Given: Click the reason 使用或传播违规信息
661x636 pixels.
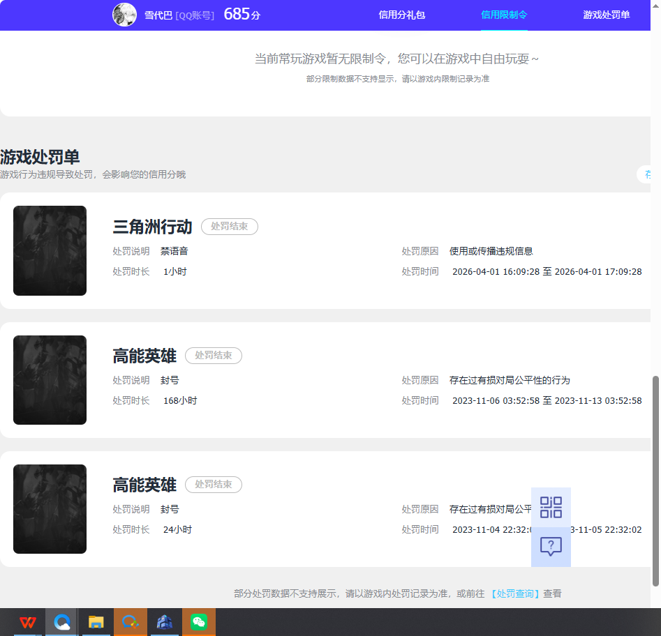Looking at the screenshot, I should point(491,252).
